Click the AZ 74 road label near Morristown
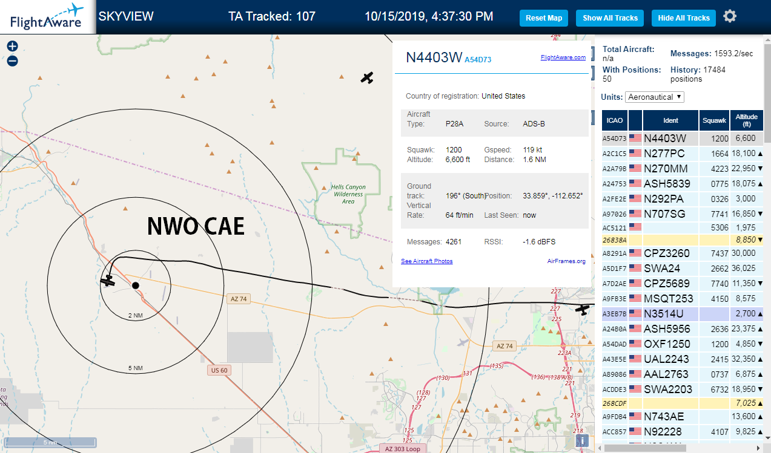 239,299
